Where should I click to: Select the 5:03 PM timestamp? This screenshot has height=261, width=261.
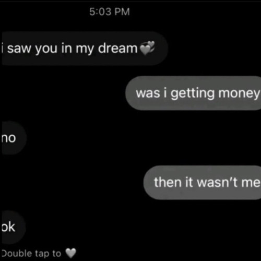tap(110, 12)
